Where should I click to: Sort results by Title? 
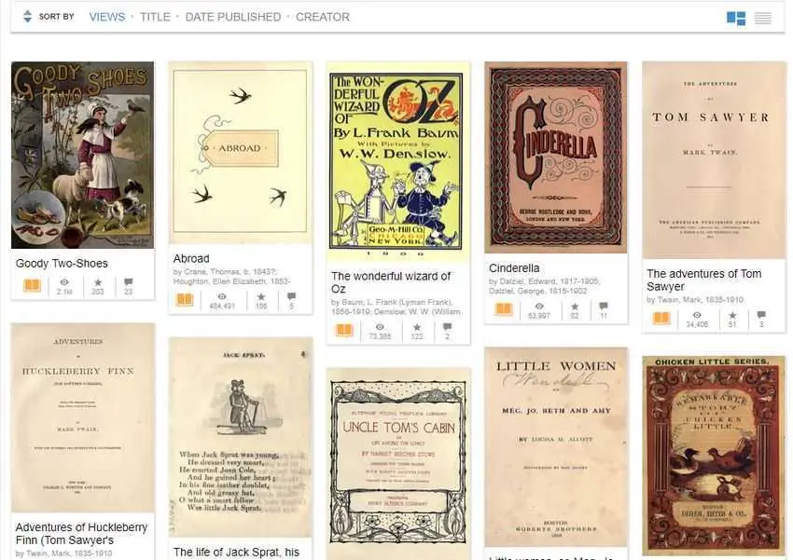[x=155, y=17]
